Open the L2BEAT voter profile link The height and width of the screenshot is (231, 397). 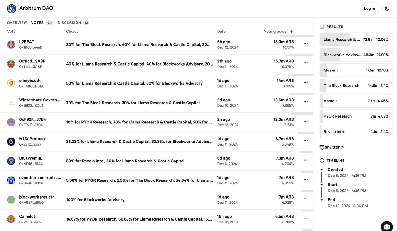27,42
